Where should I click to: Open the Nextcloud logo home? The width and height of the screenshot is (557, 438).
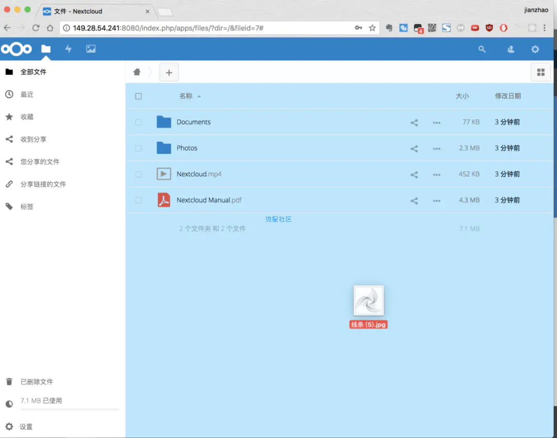click(17, 49)
